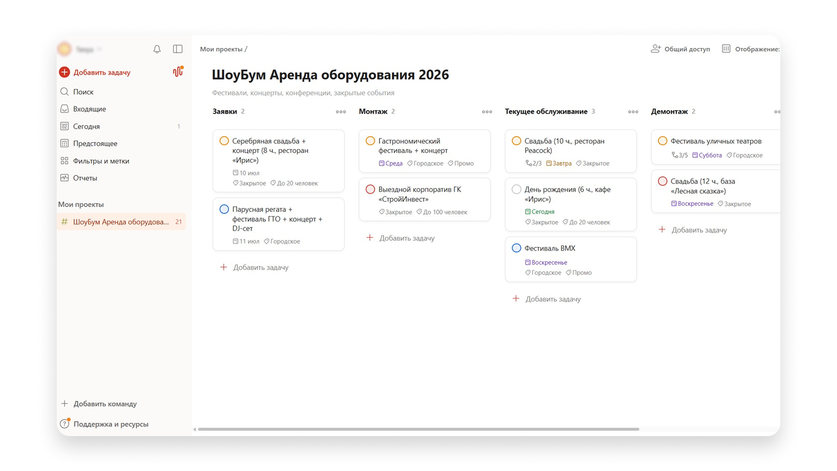837x471 pixels.
Task: Click the hash icon of ШоуБум project
Action: click(65, 222)
